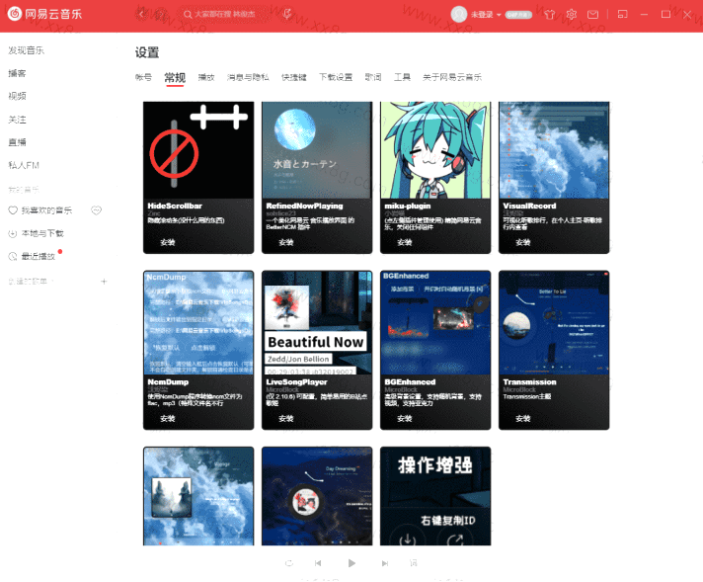
Task: Open the 操作增强 plugin thumbnail
Action: pos(435,496)
